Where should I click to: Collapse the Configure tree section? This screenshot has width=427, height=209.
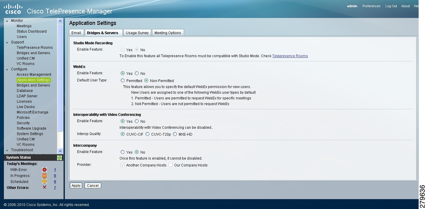point(7,69)
